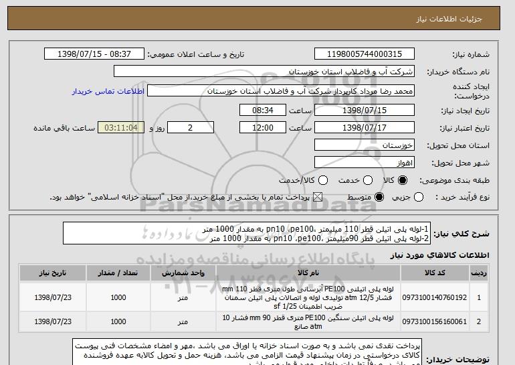
Task: Click the quantity 1000 in row 1
Action: [x=118, y=297]
